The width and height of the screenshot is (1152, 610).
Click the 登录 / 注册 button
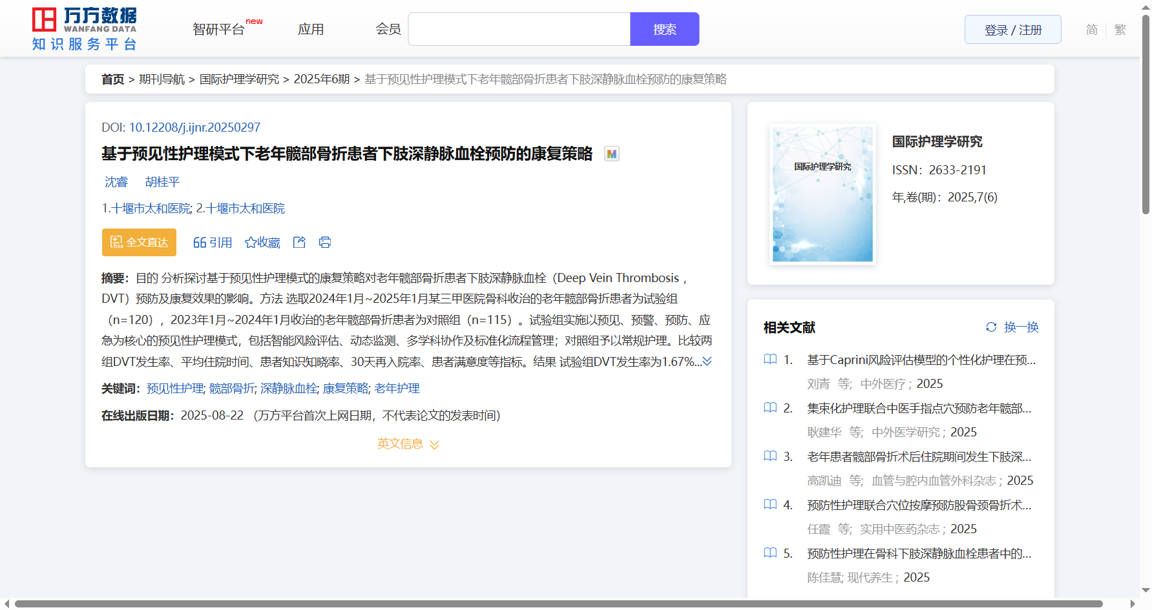tap(1012, 30)
